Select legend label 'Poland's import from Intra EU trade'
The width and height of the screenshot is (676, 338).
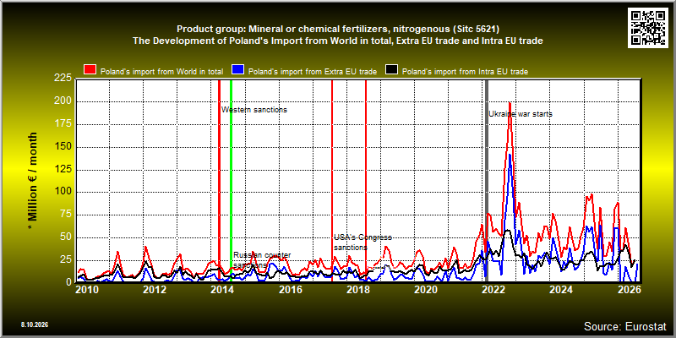[465, 72]
